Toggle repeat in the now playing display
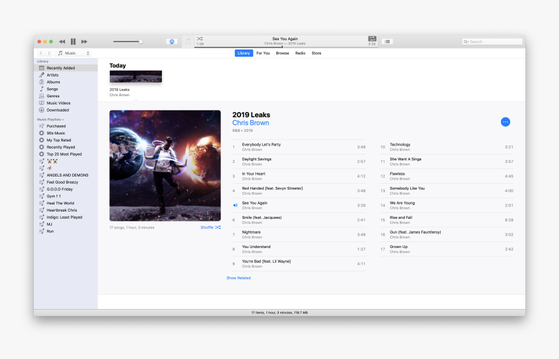The height and width of the screenshot is (359, 559). pyautogui.click(x=372, y=38)
